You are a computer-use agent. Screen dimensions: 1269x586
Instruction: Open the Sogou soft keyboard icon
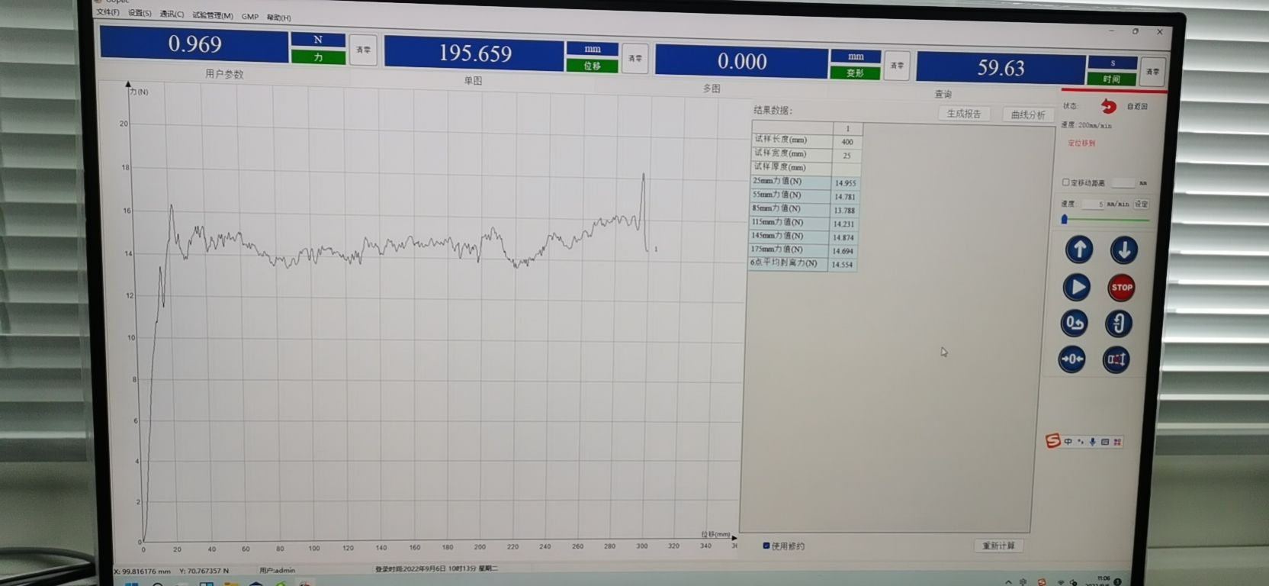tap(1105, 442)
